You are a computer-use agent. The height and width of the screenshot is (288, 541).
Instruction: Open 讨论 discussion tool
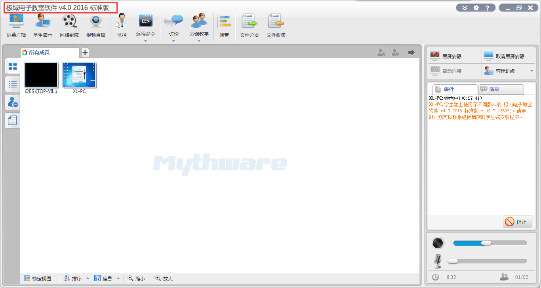pos(173,25)
